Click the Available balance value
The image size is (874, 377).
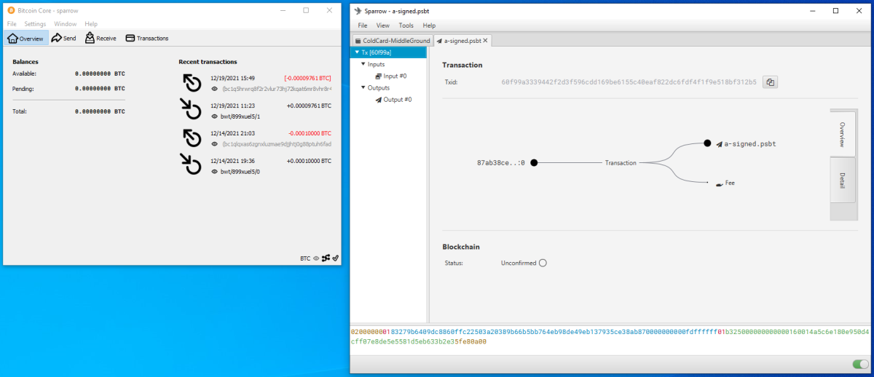(x=100, y=74)
